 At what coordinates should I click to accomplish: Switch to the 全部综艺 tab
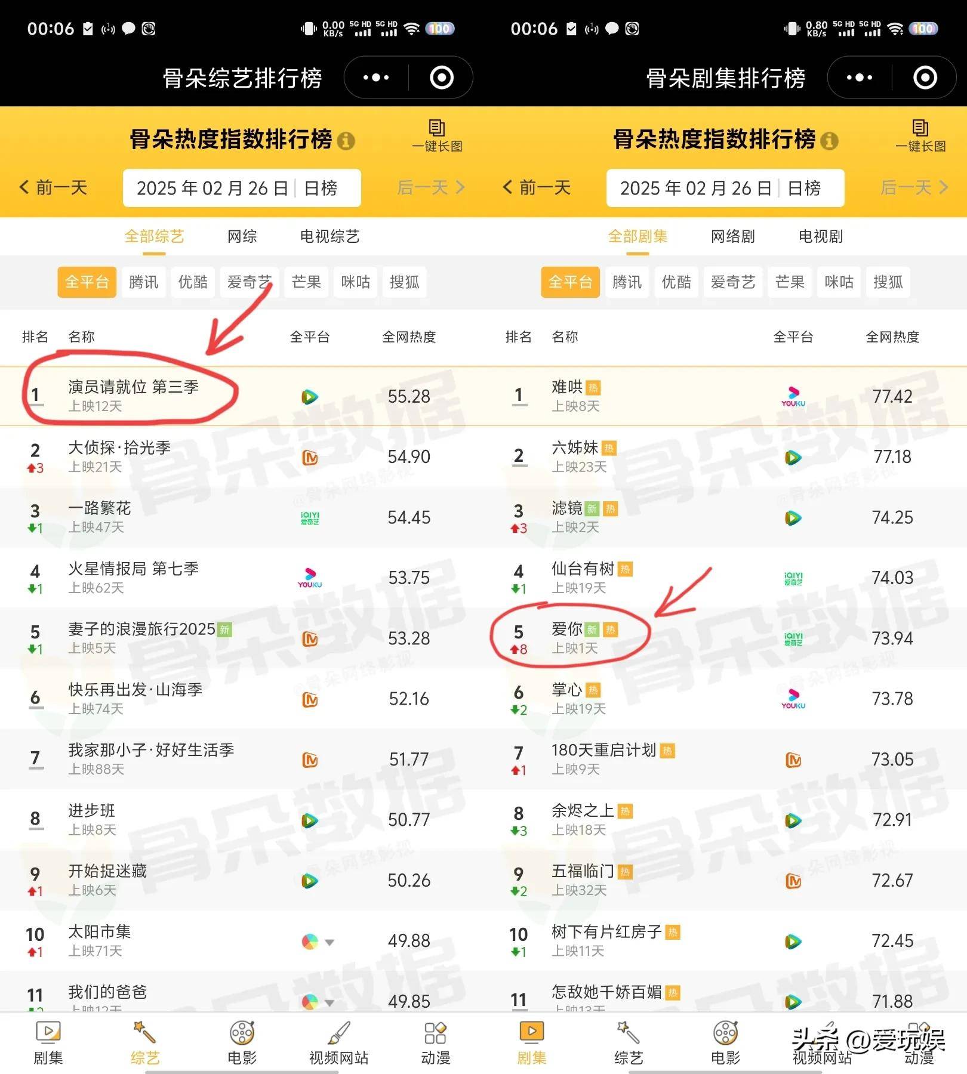click(154, 237)
